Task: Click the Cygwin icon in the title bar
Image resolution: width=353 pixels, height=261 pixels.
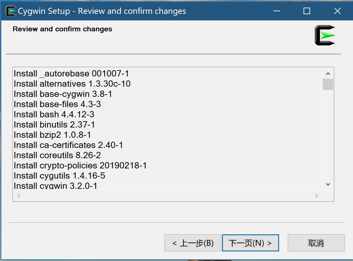Action: (11, 11)
